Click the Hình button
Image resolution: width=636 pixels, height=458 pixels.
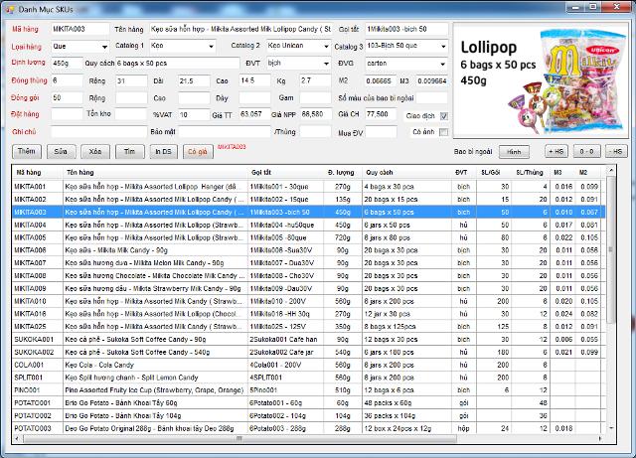point(514,152)
